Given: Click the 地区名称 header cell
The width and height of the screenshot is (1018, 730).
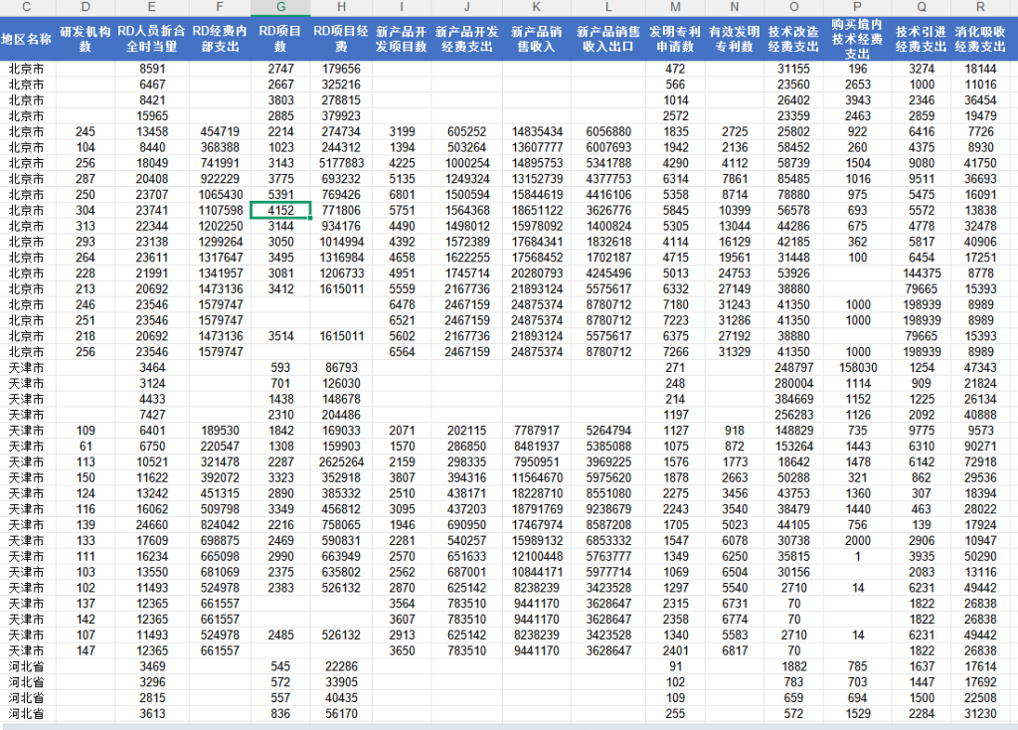Looking at the screenshot, I should [27, 40].
